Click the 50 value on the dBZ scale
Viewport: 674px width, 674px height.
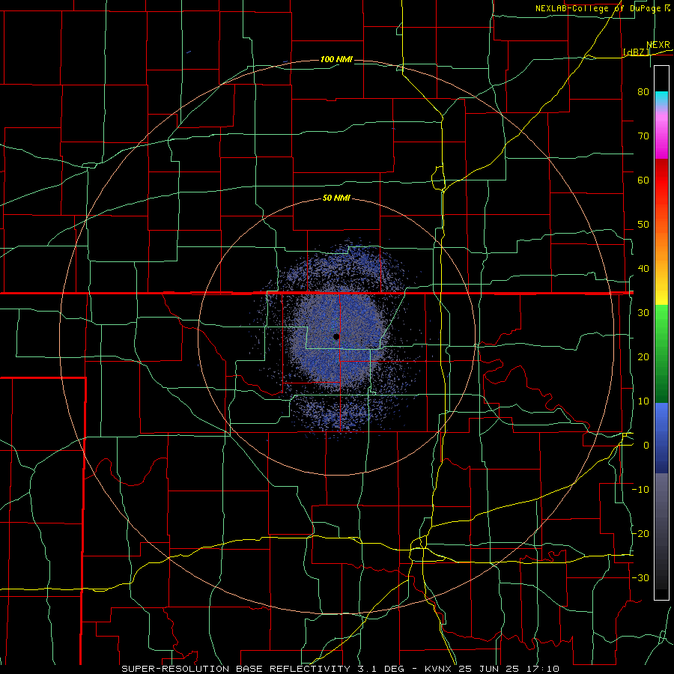coord(643,225)
